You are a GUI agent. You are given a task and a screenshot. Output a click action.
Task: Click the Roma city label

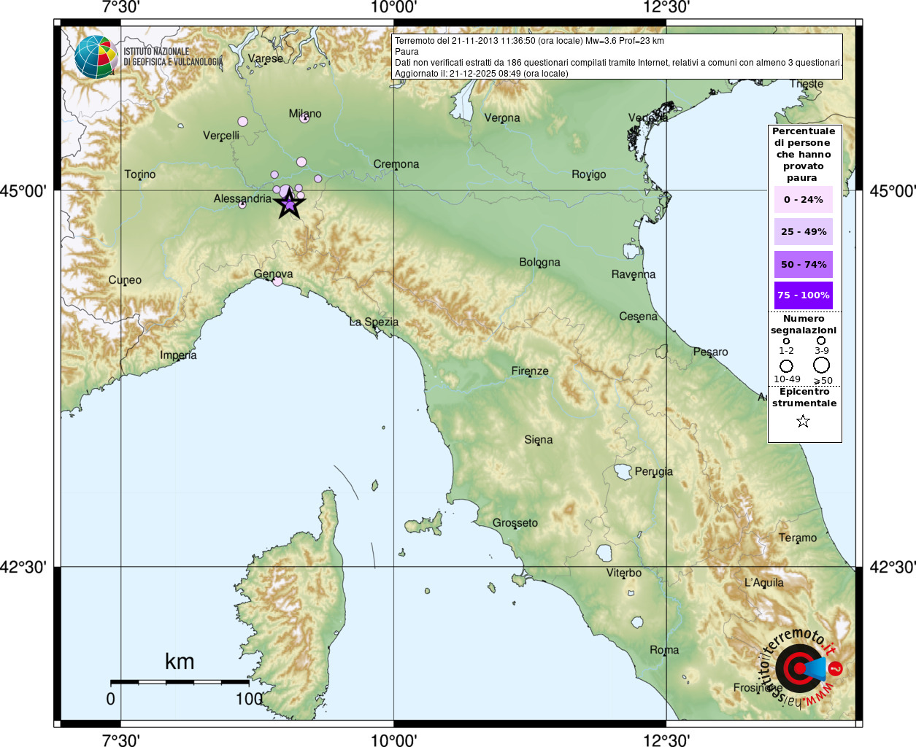coord(664,650)
